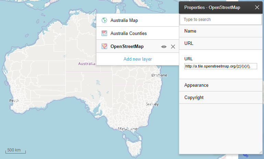Select the Australia Counties layer

point(128,34)
